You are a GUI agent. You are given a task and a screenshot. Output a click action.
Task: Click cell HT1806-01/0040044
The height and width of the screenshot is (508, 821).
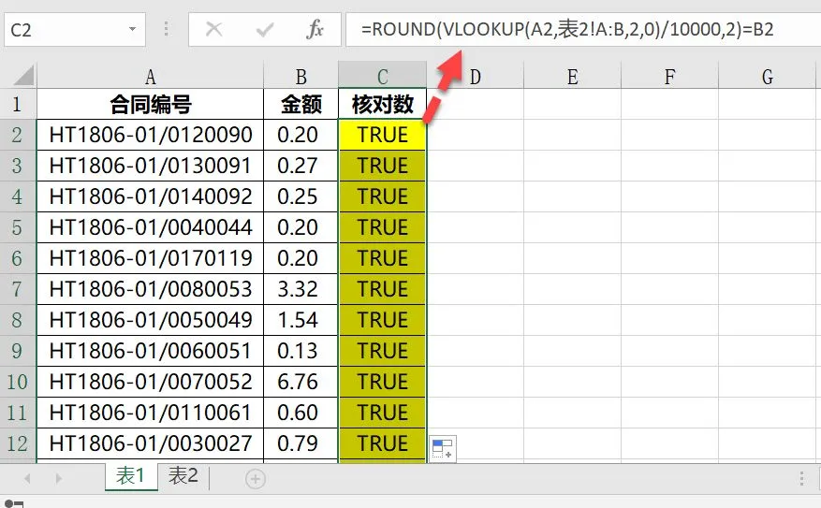151,227
